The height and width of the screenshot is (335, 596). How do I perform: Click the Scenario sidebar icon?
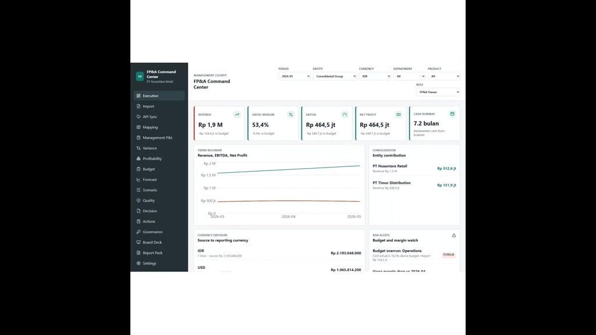[x=139, y=190]
